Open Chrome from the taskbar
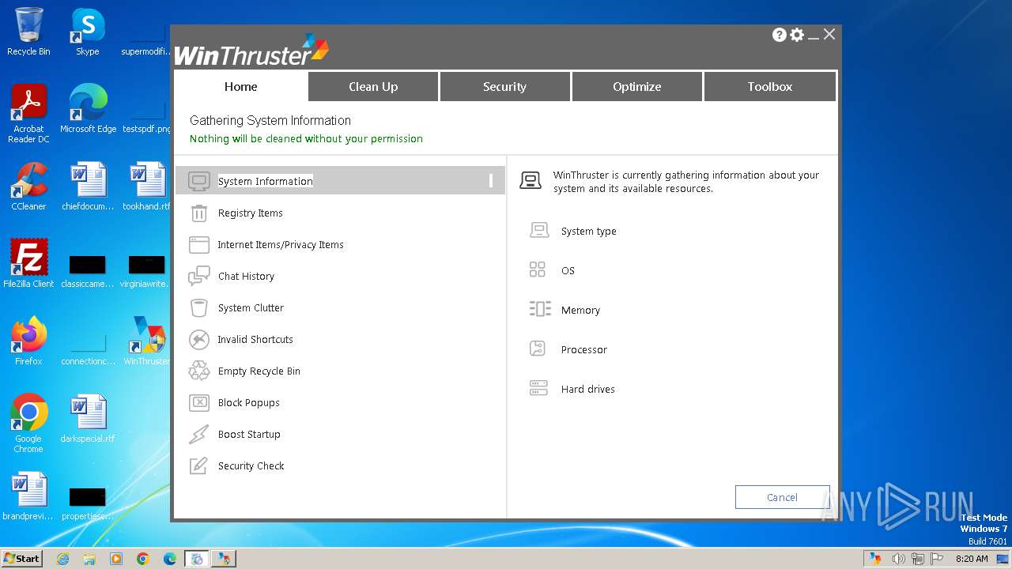The height and width of the screenshot is (569, 1012). pos(142,559)
